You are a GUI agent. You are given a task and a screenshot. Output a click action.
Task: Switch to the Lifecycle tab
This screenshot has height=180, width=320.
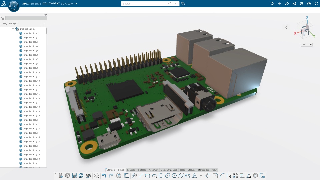[x=191, y=170]
